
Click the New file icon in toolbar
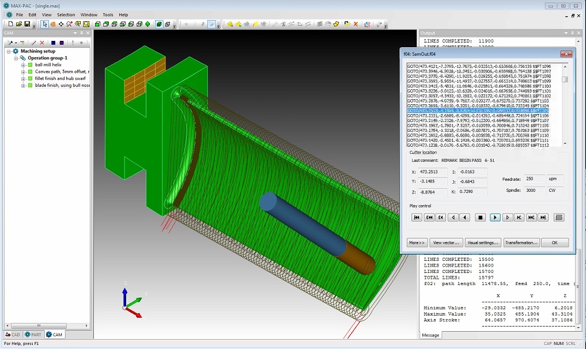pyautogui.click(x=10, y=24)
